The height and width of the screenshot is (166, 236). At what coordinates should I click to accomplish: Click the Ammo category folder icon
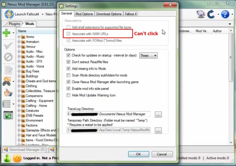(x=23, y=37)
